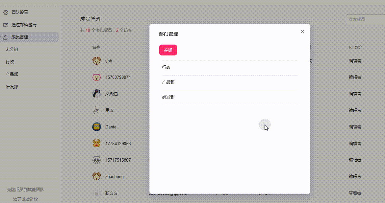
Task: Open 通过邮箱邀请 in the sidebar
Action: 24,25
